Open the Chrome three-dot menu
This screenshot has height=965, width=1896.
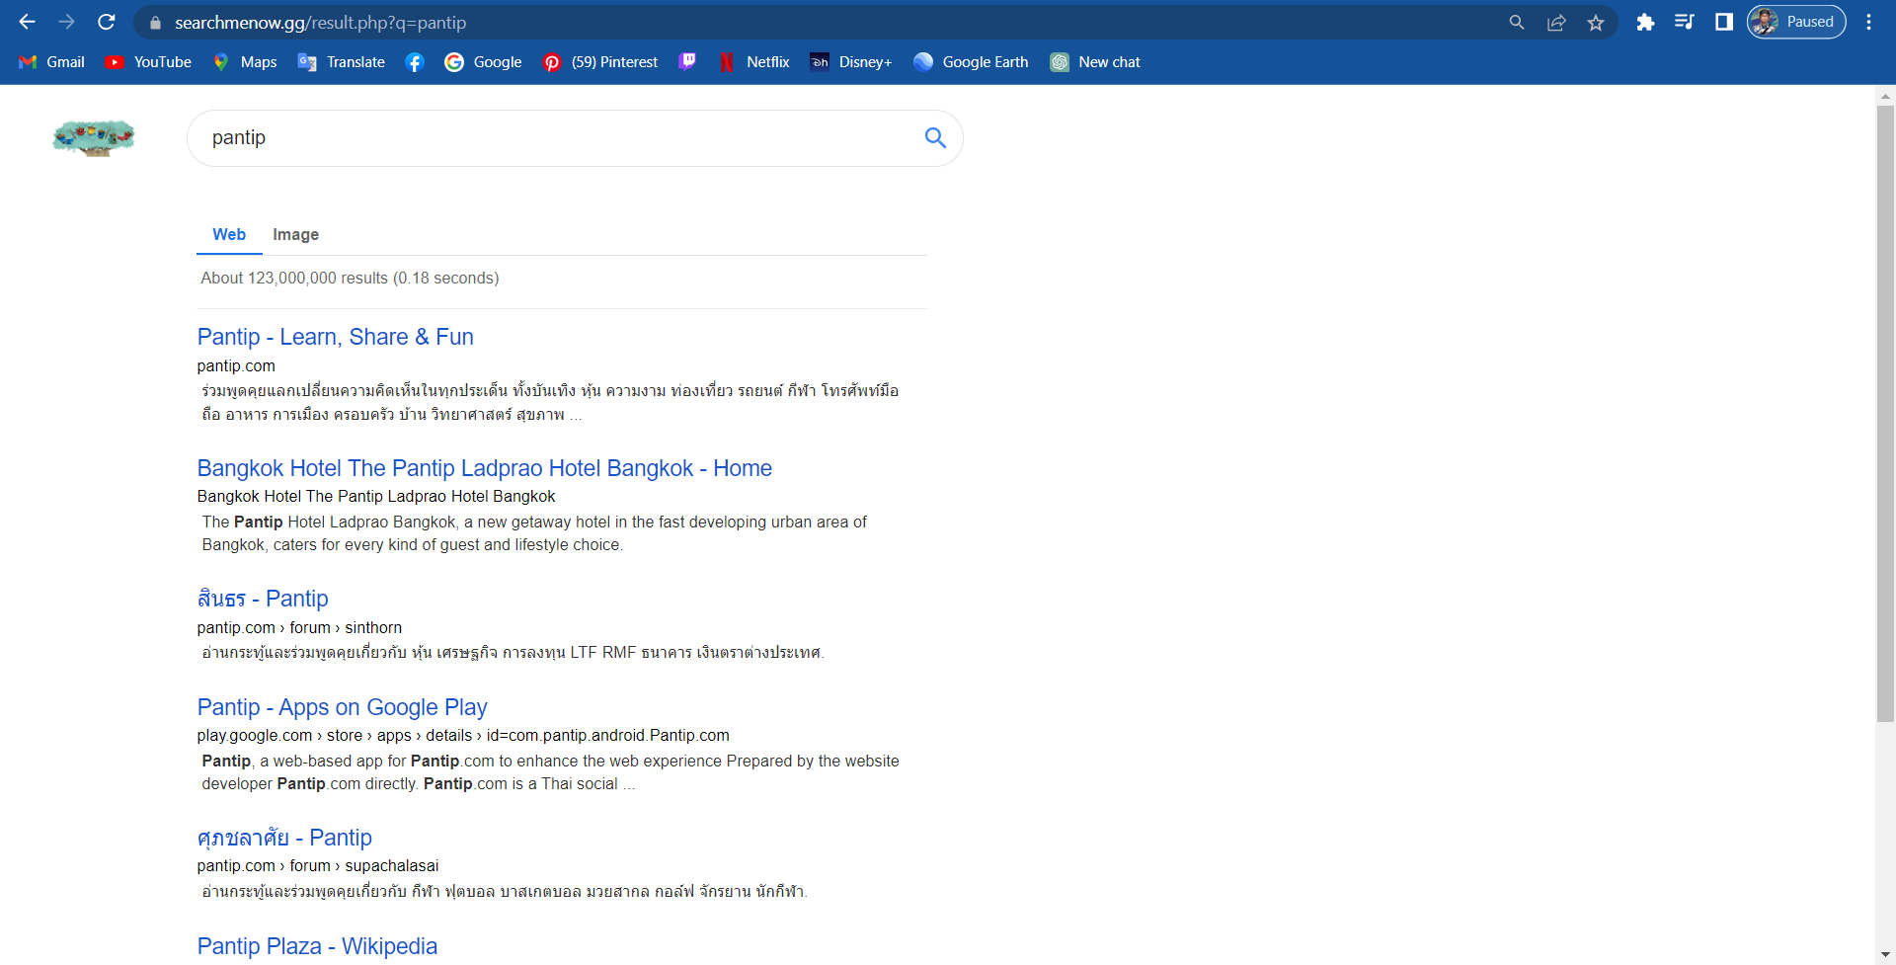point(1868,22)
